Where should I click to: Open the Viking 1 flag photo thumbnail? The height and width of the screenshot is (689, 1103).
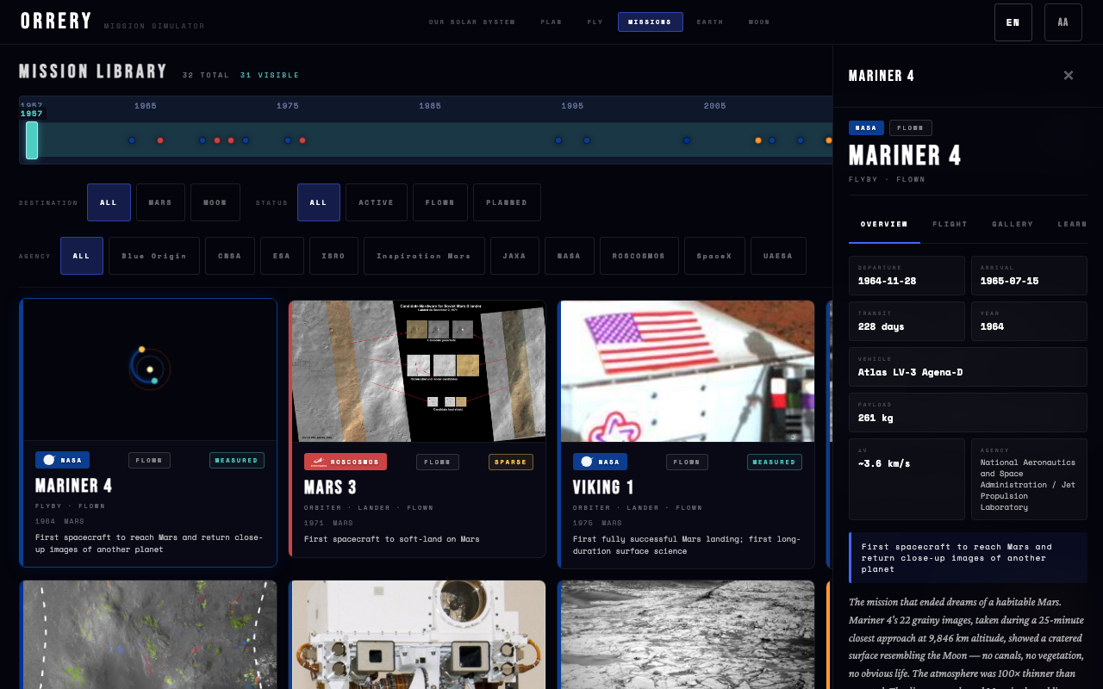click(x=688, y=371)
